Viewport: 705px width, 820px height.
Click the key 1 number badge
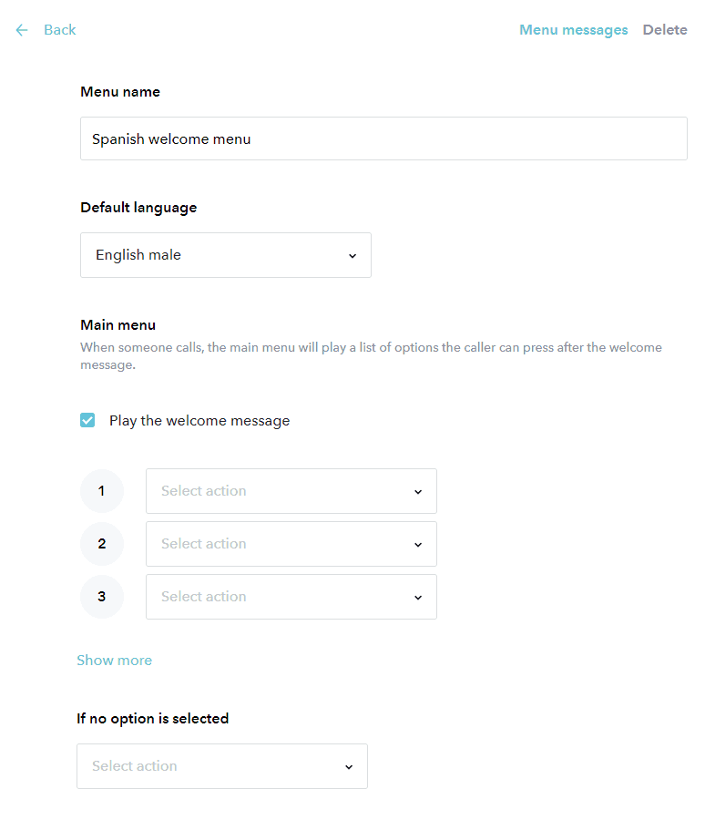click(x=102, y=491)
